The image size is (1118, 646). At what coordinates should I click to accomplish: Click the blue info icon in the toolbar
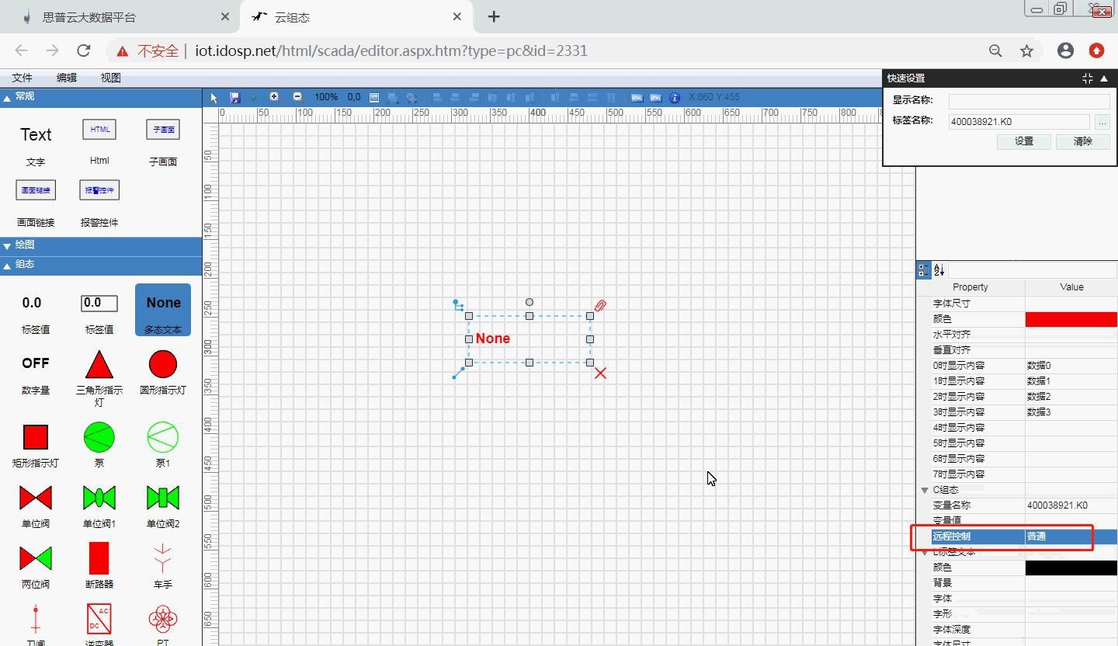click(674, 98)
